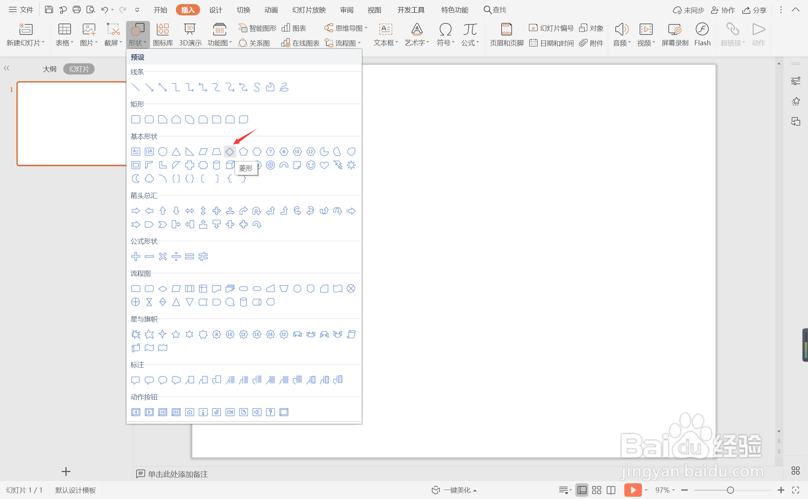Choose the rounded rectangle shape
The height and width of the screenshot is (499, 808).
point(149,119)
